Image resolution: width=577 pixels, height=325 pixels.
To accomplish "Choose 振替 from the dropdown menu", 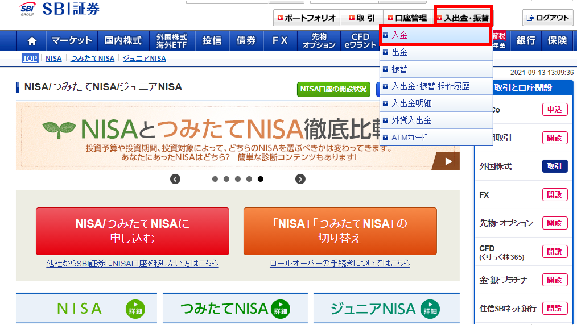I will pyautogui.click(x=436, y=69).
